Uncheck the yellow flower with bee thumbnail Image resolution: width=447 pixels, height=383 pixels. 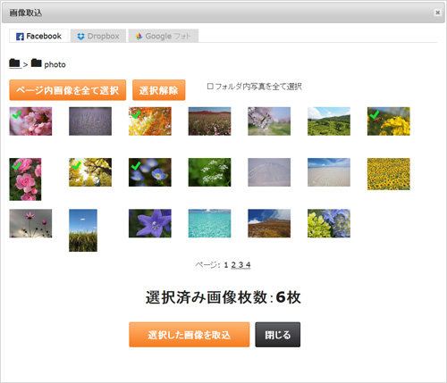pos(389,121)
